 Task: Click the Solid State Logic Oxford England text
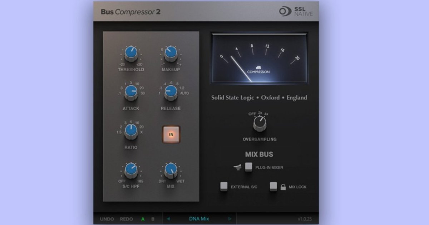(259, 97)
